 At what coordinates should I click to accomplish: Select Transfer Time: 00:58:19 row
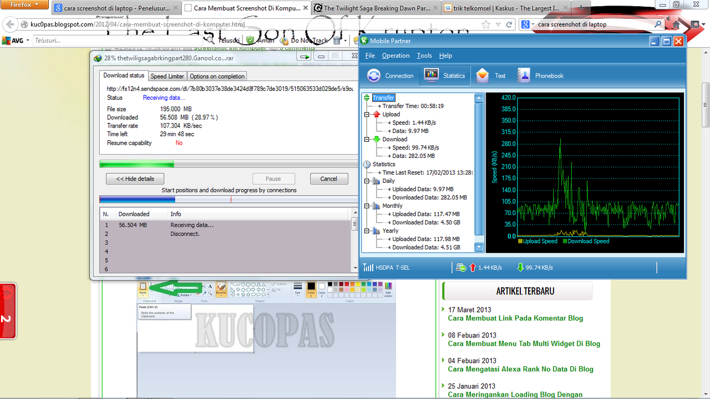click(x=413, y=106)
